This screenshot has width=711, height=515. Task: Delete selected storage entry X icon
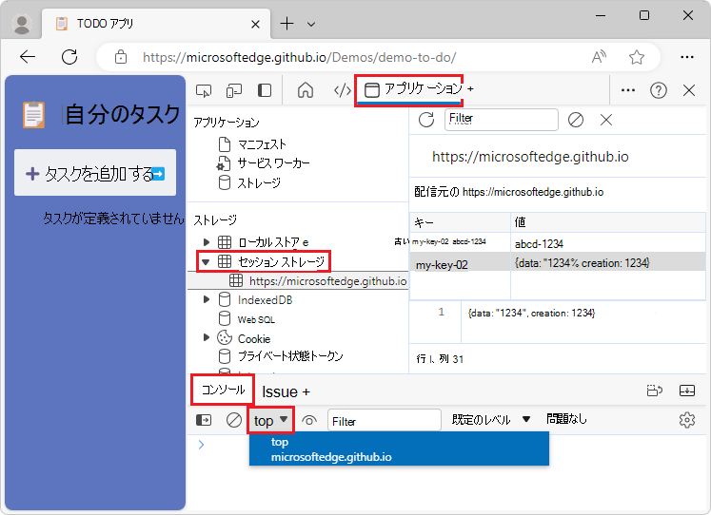(x=606, y=120)
